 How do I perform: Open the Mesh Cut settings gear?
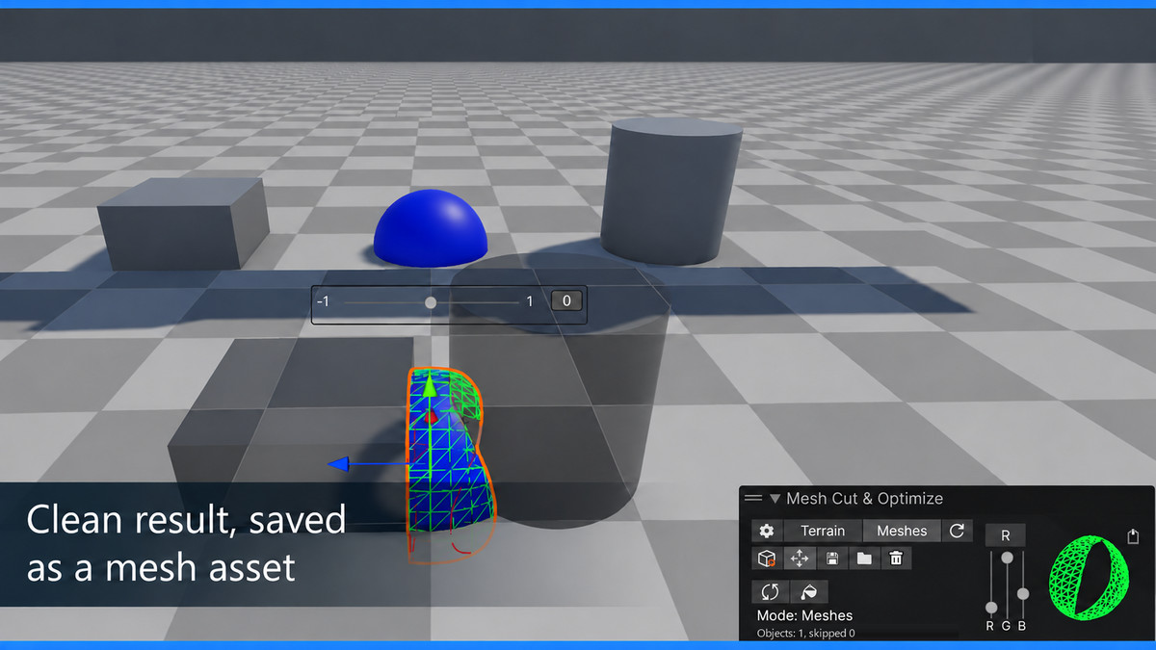[767, 531]
